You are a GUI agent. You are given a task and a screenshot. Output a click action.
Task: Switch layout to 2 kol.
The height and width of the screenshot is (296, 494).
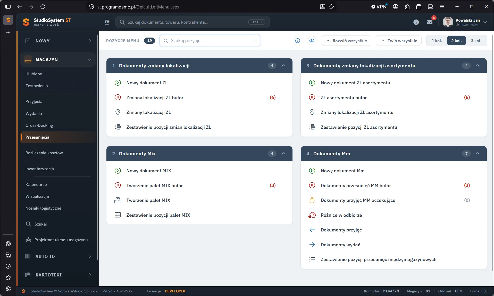point(456,41)
